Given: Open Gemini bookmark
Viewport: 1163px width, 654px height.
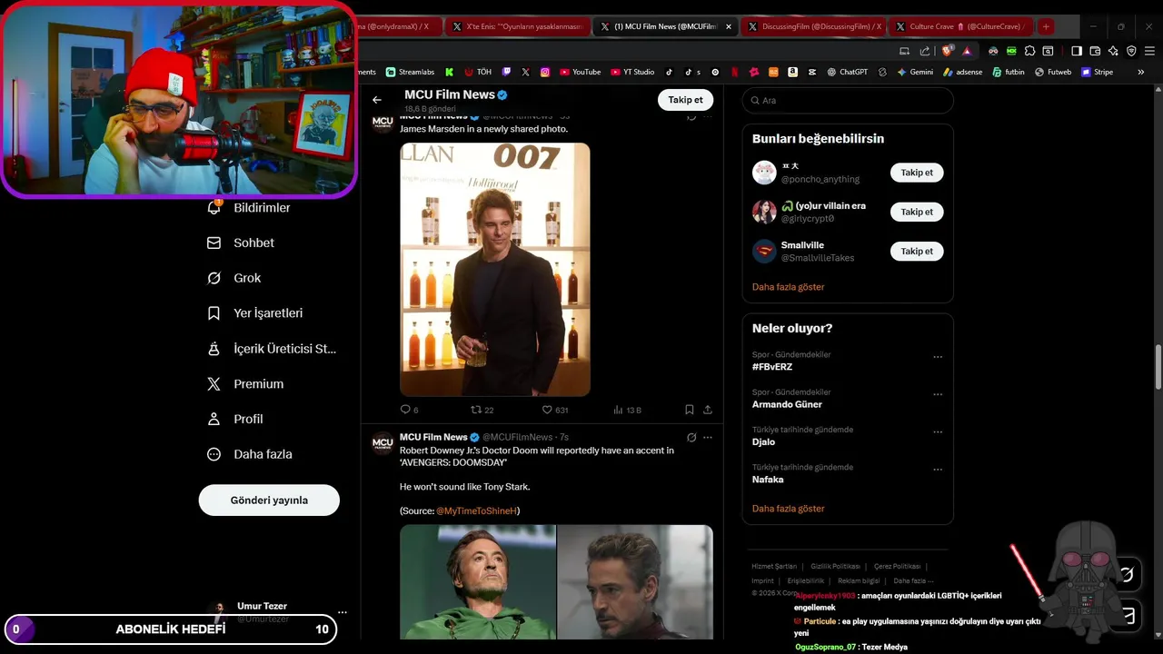Looking at the screenshot, I should point(914,72).
